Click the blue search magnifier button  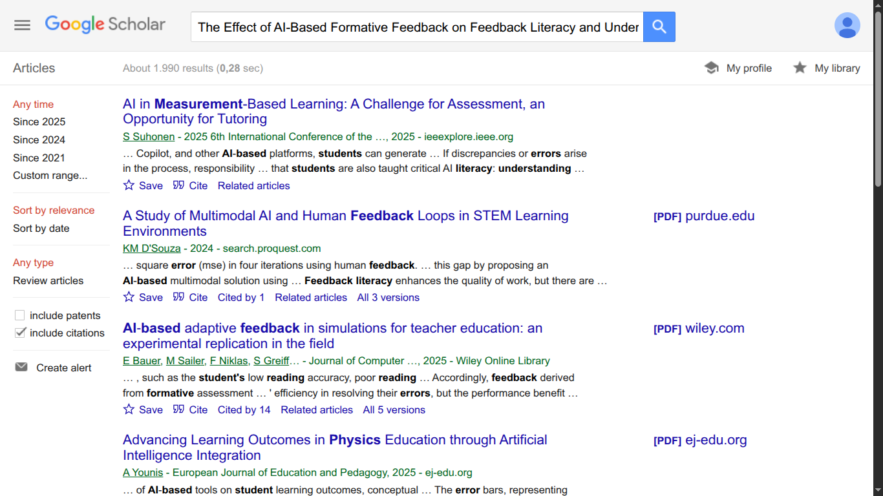click(659, 26)
